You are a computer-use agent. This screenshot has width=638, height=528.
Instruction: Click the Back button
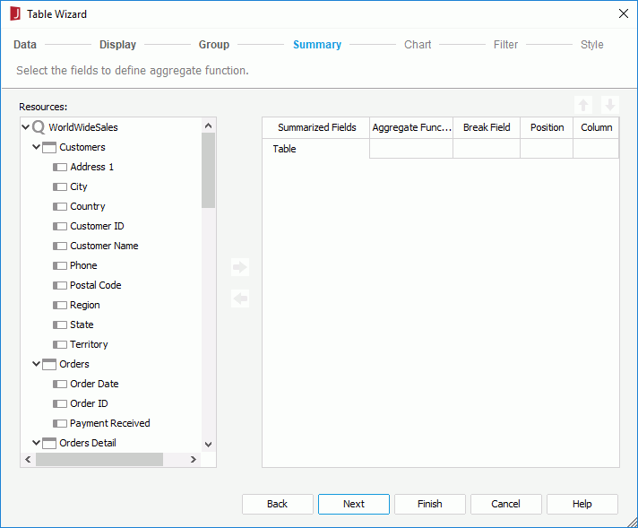(278, 504)
